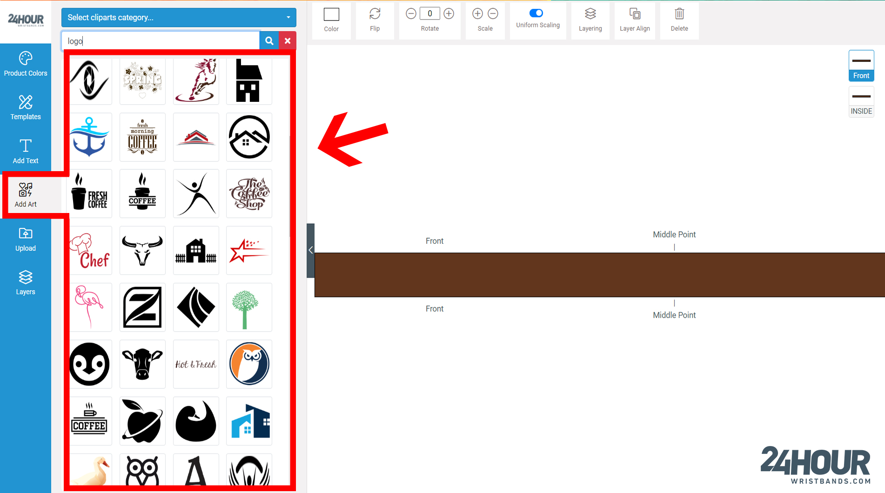The image size is (885, 493).
Task: Click the brown wristband canvas
Action: point(599,275)
